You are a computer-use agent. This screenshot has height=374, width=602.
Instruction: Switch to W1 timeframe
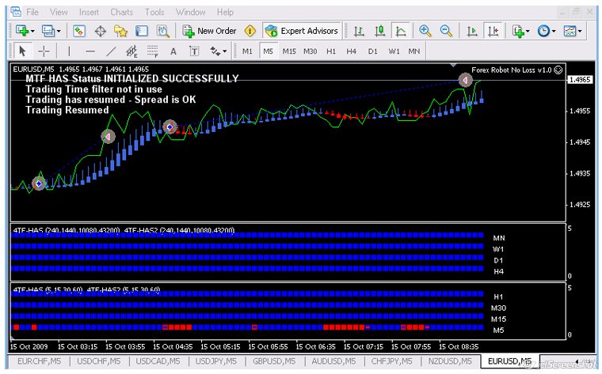click(394, 51)
